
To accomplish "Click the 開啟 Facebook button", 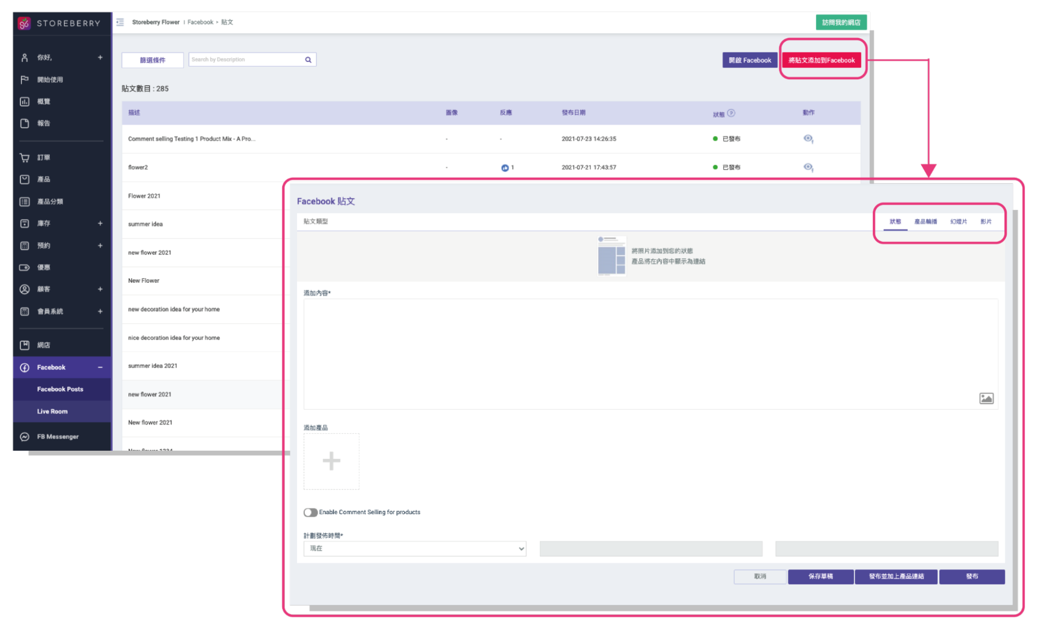I will 750,60.
